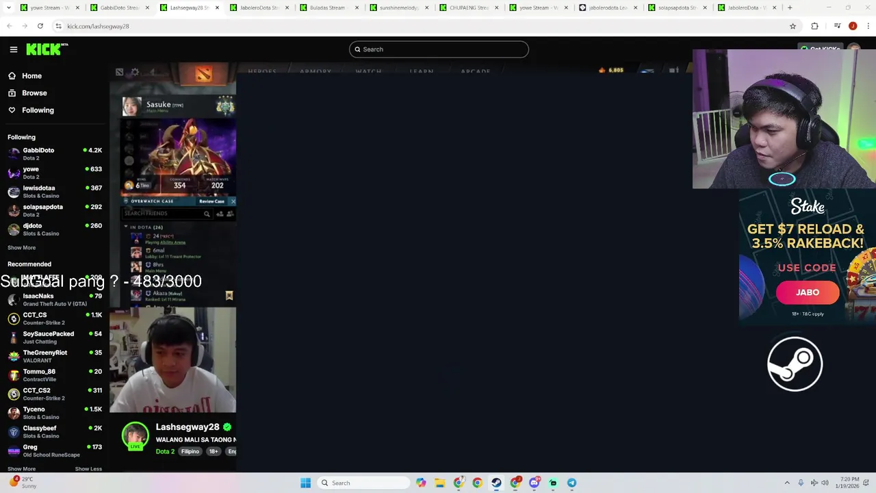Switch to CHUPAENG Stream browser tab
This screenshot has height=493, width=876.
[468, 8]
